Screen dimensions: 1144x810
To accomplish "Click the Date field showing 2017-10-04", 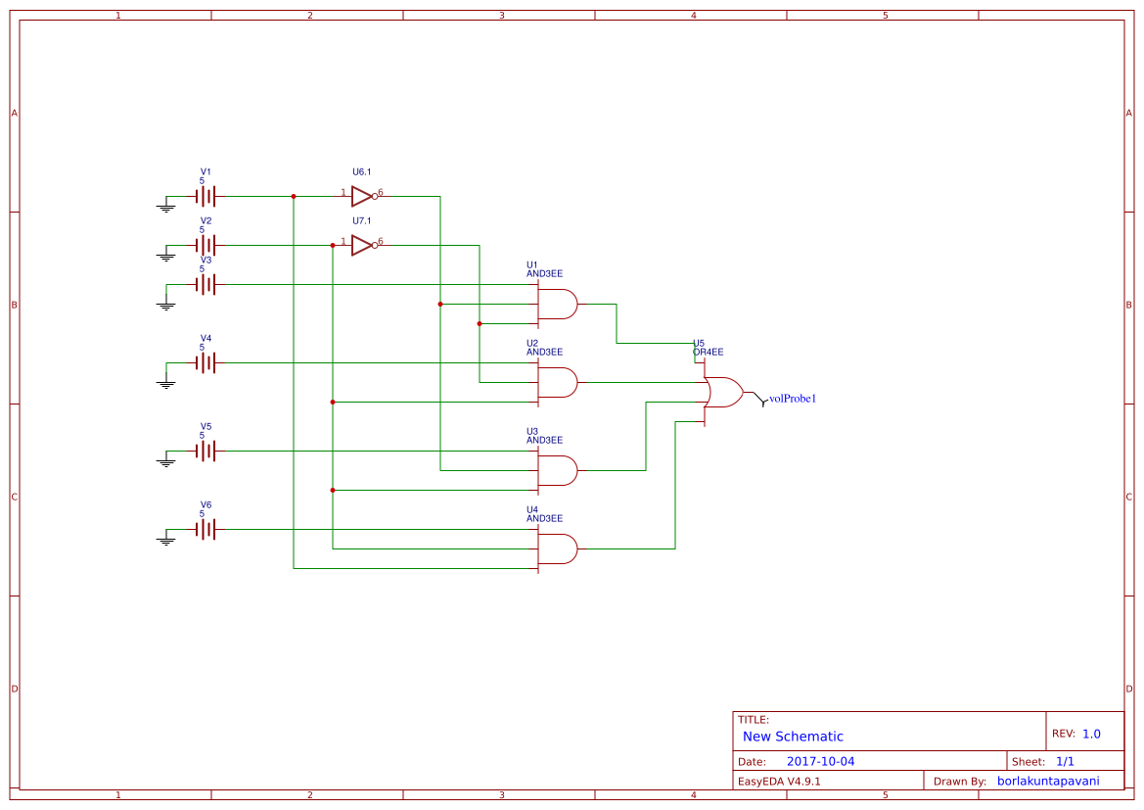I will [822, 760].
